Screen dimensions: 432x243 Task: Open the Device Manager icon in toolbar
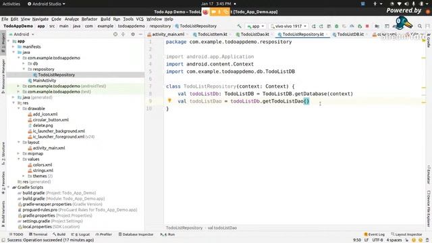pyautogui.click(x=387, y=26)
